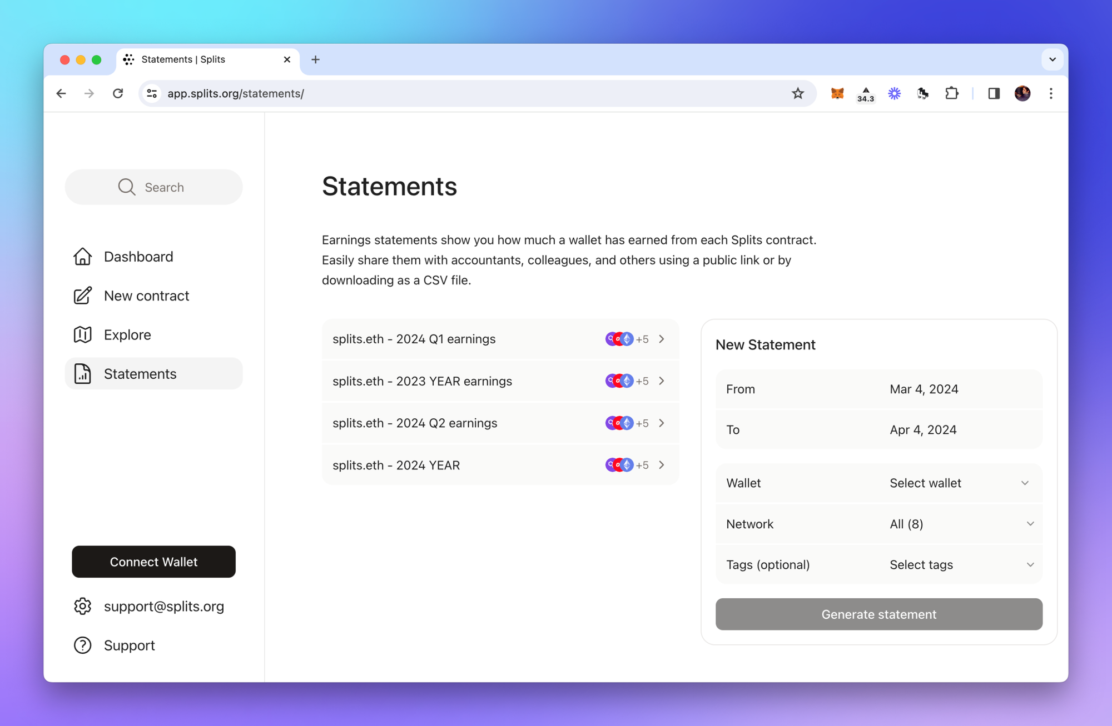Click the Generate statement button
The image size is (1112, 726).
tap(878, 614)
